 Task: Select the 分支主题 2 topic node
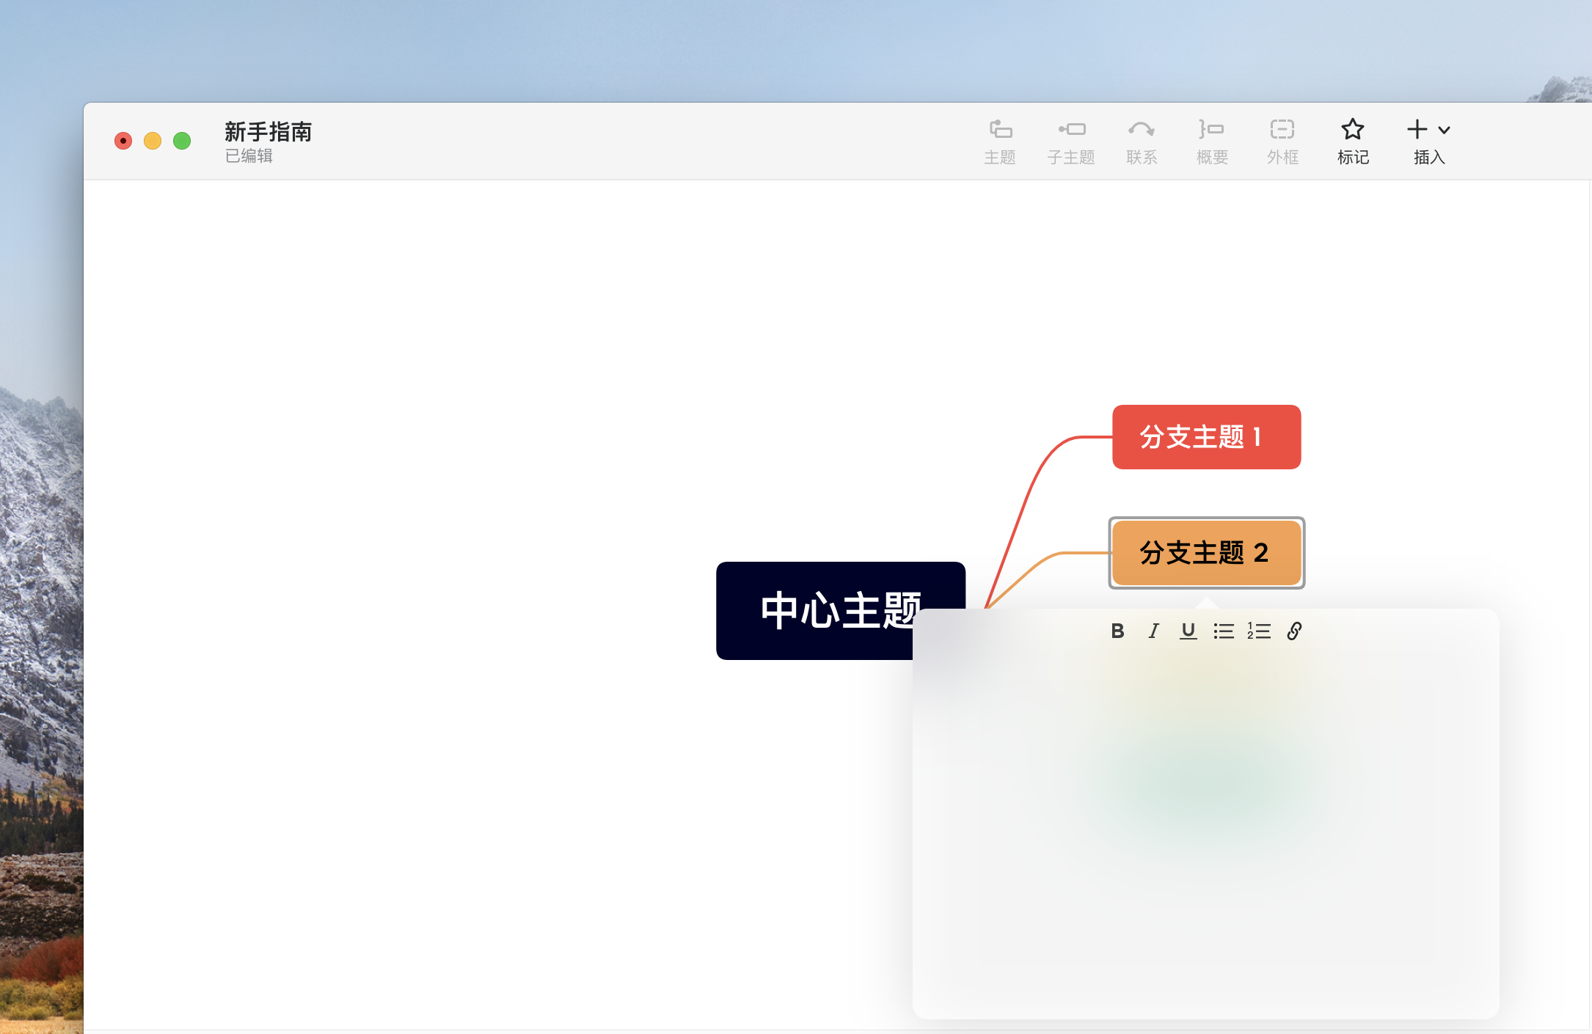click(x=1206, y=553)
